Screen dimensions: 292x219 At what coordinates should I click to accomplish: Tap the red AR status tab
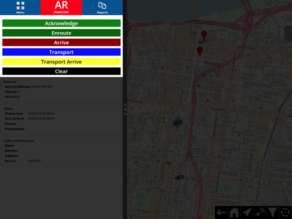[x=61, y=7]
